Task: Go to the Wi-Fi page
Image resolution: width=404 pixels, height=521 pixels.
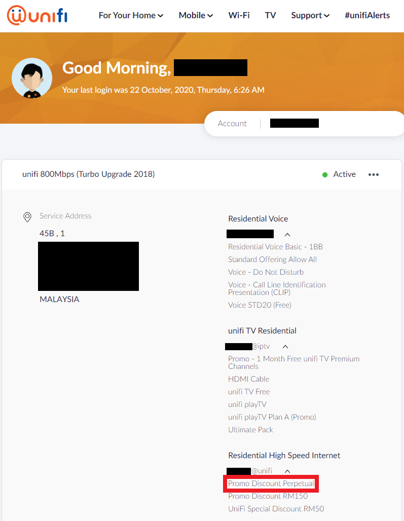Action: point(239,15)
